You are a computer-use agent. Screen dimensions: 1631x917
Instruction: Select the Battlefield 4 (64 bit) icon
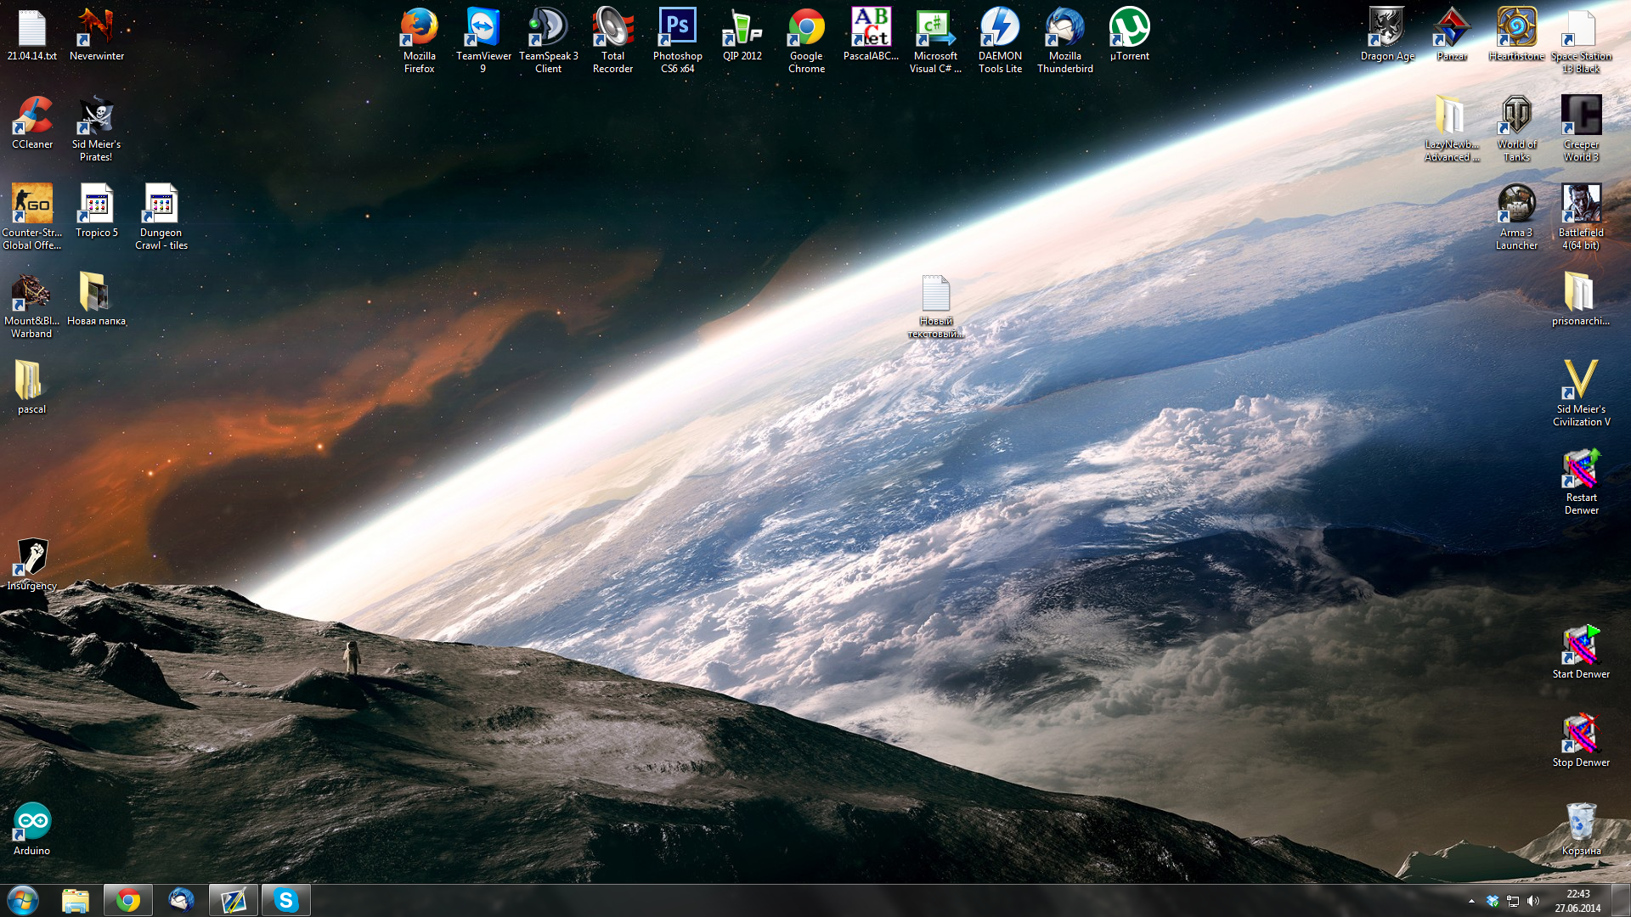[x=1581, y=217]
